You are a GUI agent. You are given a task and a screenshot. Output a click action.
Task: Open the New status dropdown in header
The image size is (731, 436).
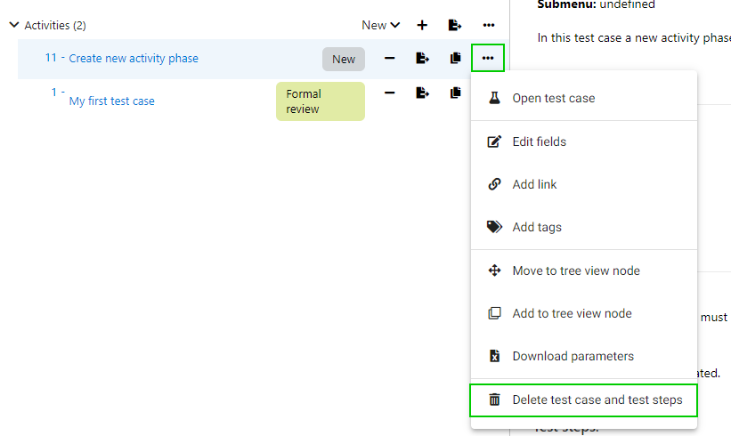381,25
